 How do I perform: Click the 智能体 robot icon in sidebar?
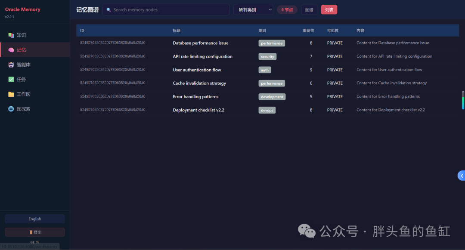[11, 65]
